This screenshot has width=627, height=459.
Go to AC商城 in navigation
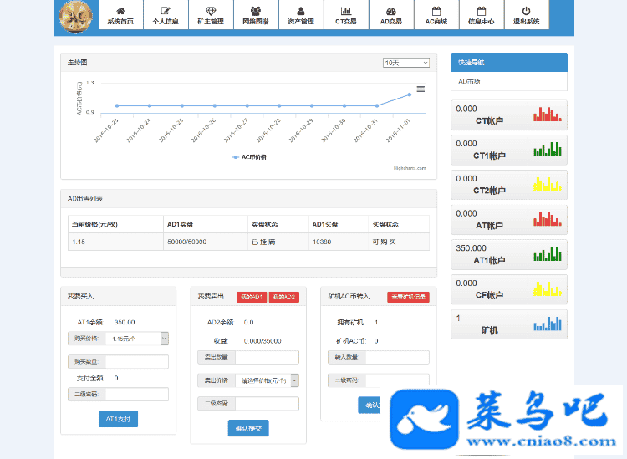[436, 16]
